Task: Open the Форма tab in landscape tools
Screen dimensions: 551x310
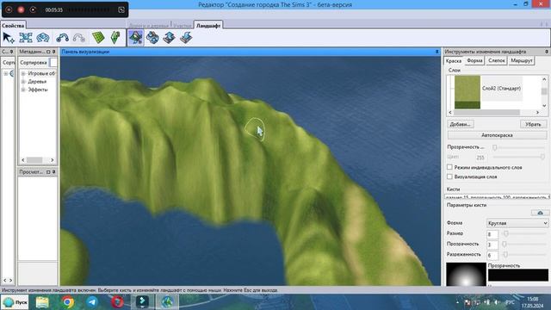Action: pos(474,60)
